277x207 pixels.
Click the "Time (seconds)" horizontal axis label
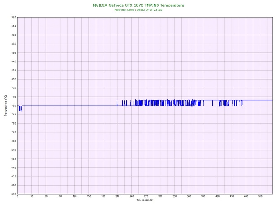(x=145, y=200)
